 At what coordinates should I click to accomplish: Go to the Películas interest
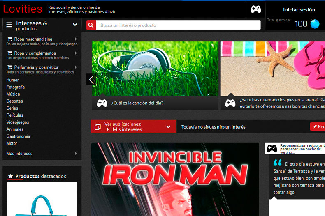[15, 115]
